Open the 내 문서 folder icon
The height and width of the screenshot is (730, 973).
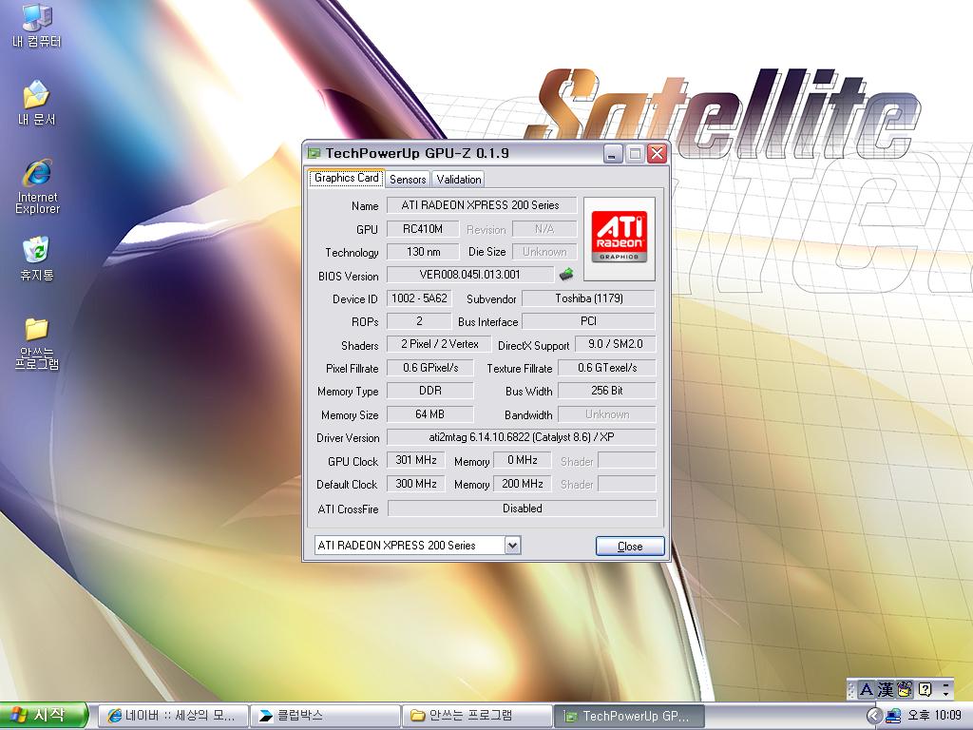coord(37,103)
